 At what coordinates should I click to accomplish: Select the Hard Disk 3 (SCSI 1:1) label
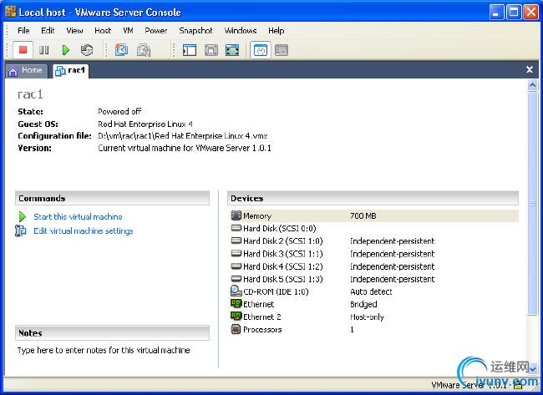[x=282, y=254]
